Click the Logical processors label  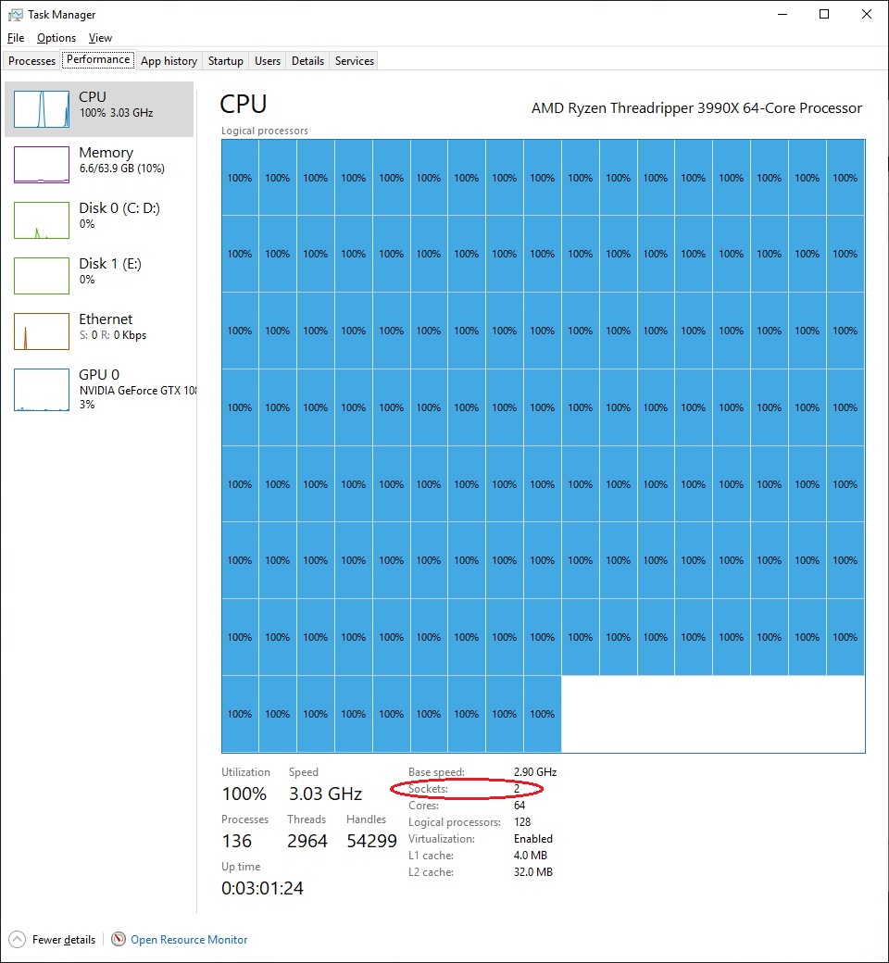tap(265, 131)
